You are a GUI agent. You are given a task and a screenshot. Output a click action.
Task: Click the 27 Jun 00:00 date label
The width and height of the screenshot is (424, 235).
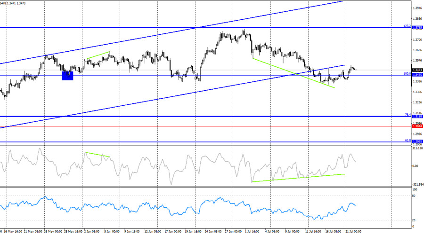pyautogui.click(x=233, y=232)
